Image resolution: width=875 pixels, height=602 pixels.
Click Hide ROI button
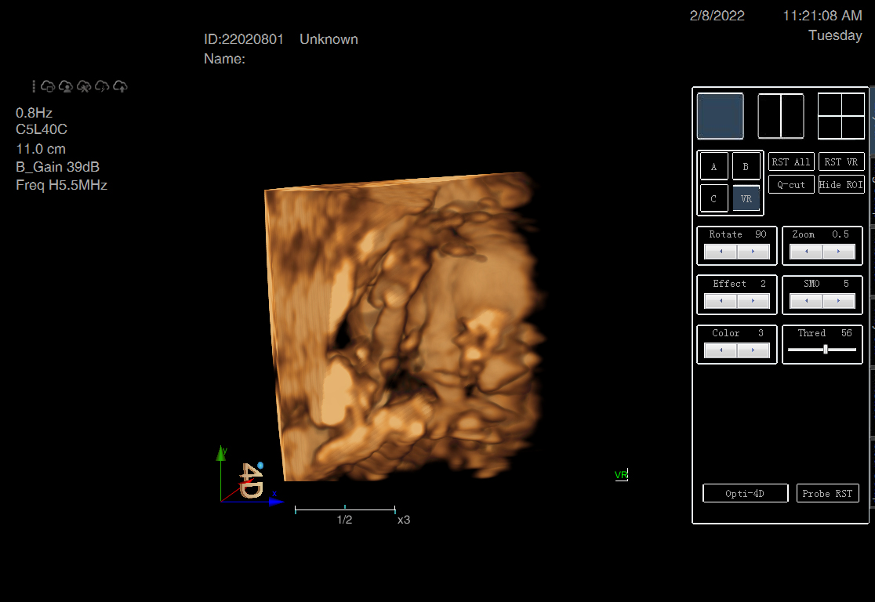pyautogui.click(x=841, y=185)
